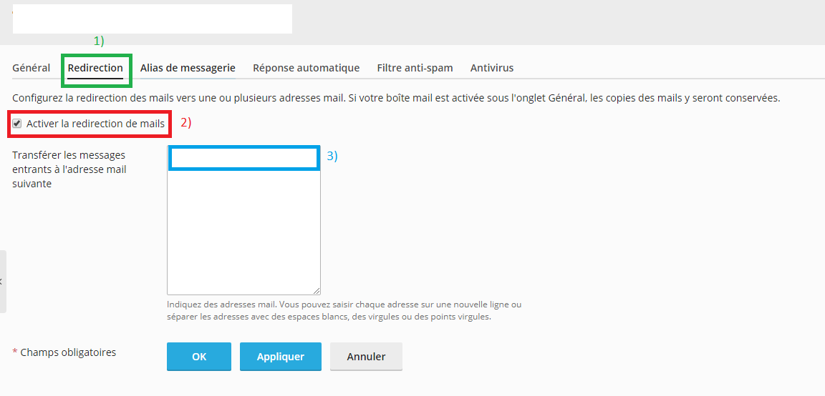
Task: Open the Filtre anti-spam tab
Action: pyautogui.click(x=415, y=68)
